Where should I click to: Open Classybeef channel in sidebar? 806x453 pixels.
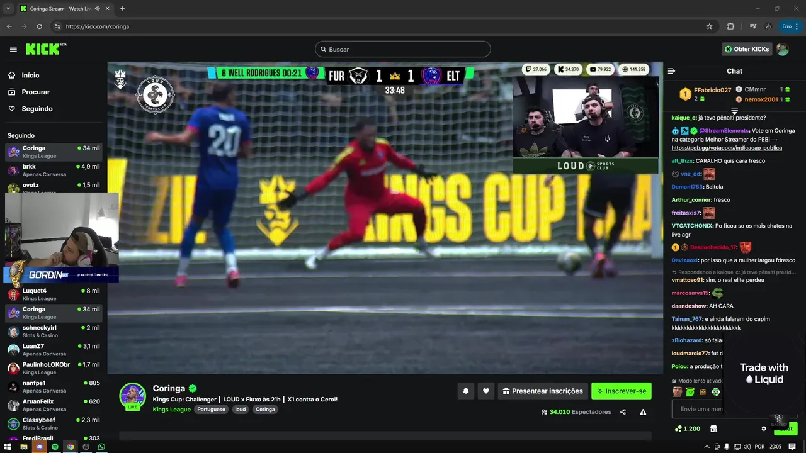pos(54,423)
